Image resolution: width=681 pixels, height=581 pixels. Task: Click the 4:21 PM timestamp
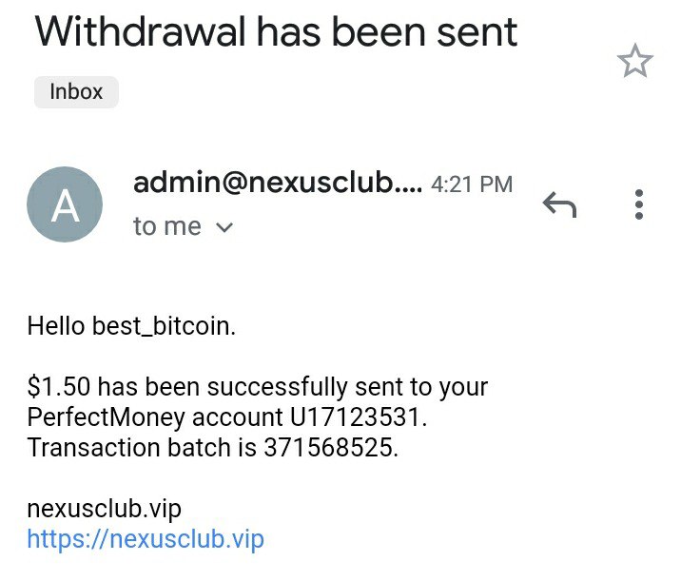pos(472,184)
